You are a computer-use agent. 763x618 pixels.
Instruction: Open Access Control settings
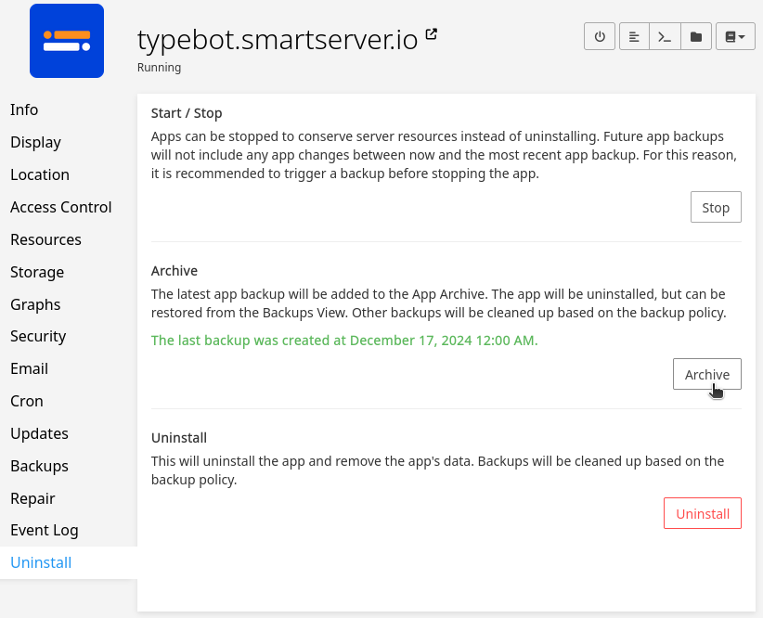pyautogui.click(x=61, y=207)
